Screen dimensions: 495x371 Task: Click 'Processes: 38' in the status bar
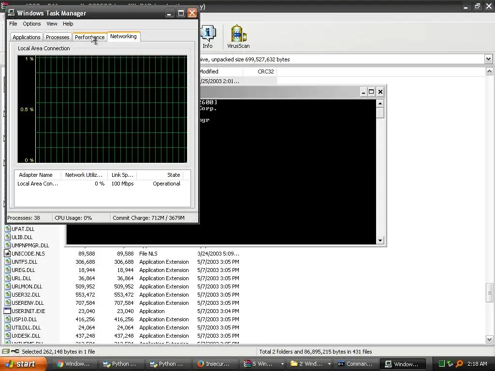(24, 218)
